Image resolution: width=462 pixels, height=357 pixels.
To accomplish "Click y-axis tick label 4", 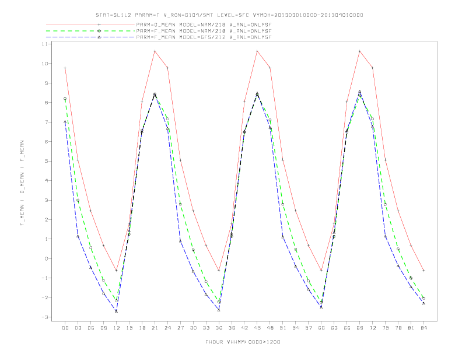I will click(x=46, y=181).
